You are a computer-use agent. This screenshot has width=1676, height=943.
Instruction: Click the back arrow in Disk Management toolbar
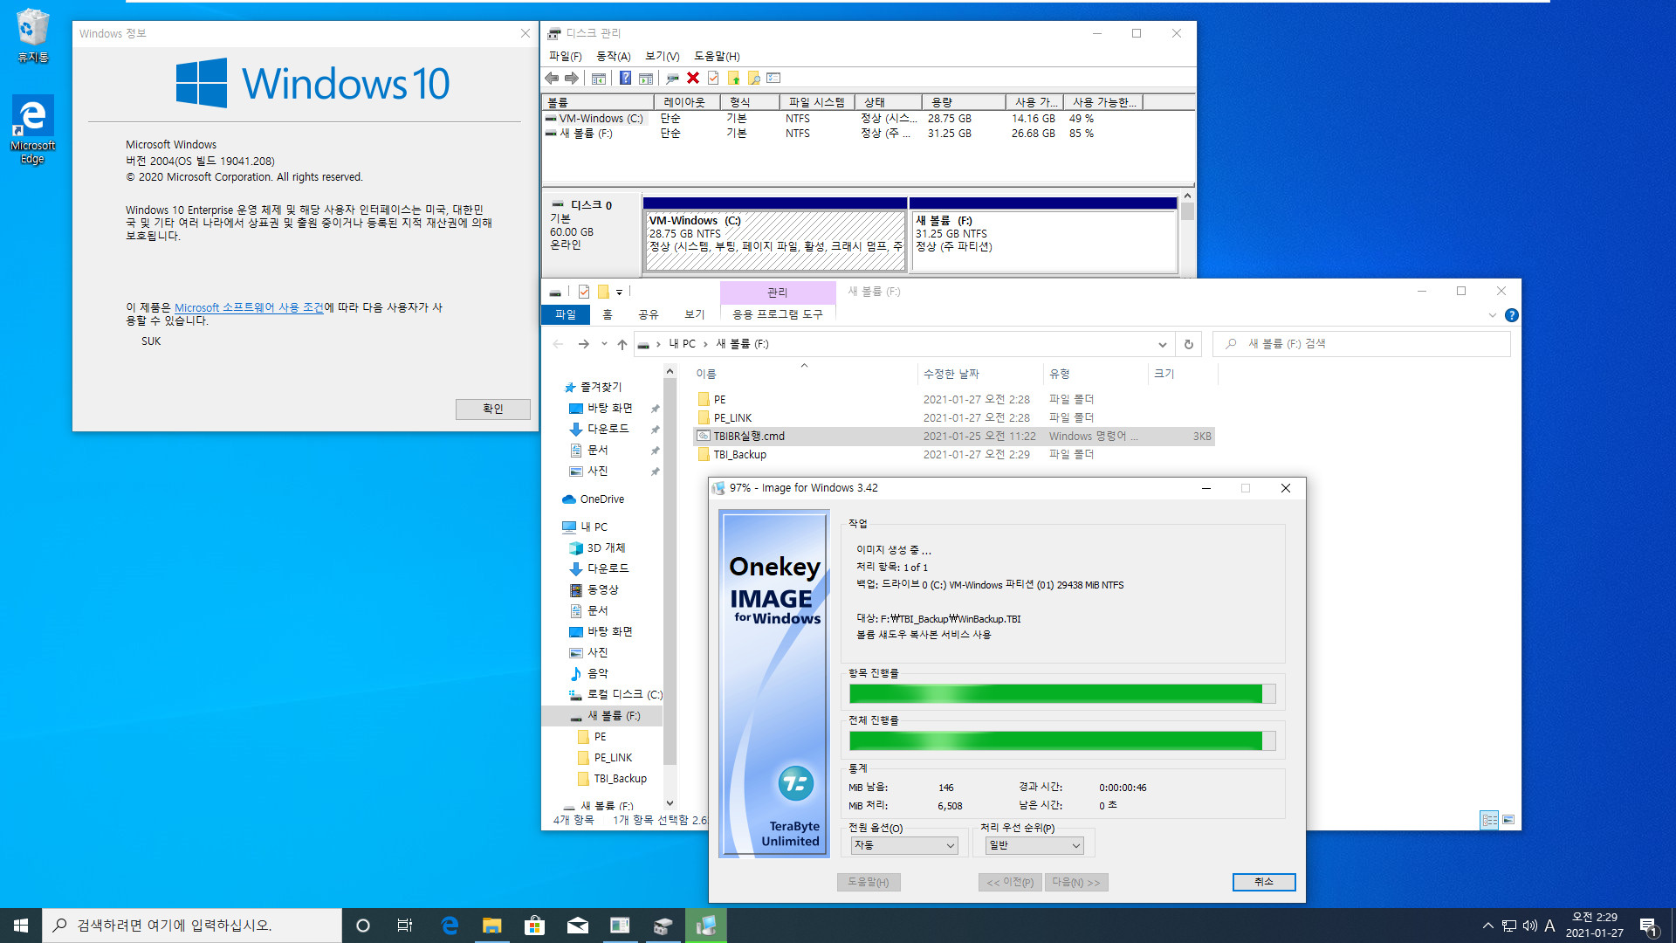(x=552, y=79)
